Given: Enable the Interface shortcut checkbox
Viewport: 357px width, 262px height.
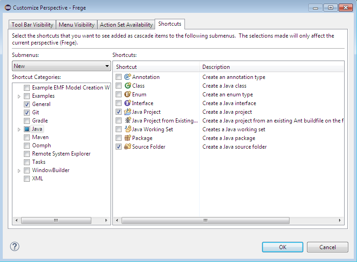Looking at the screenshot, I should (x=118, y=103).
